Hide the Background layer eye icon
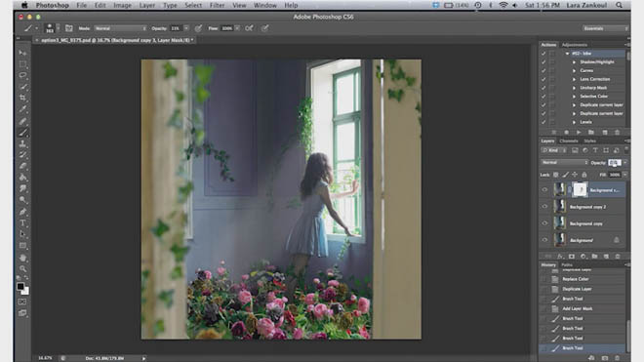 pyautogui.click(x=545, y=240)
